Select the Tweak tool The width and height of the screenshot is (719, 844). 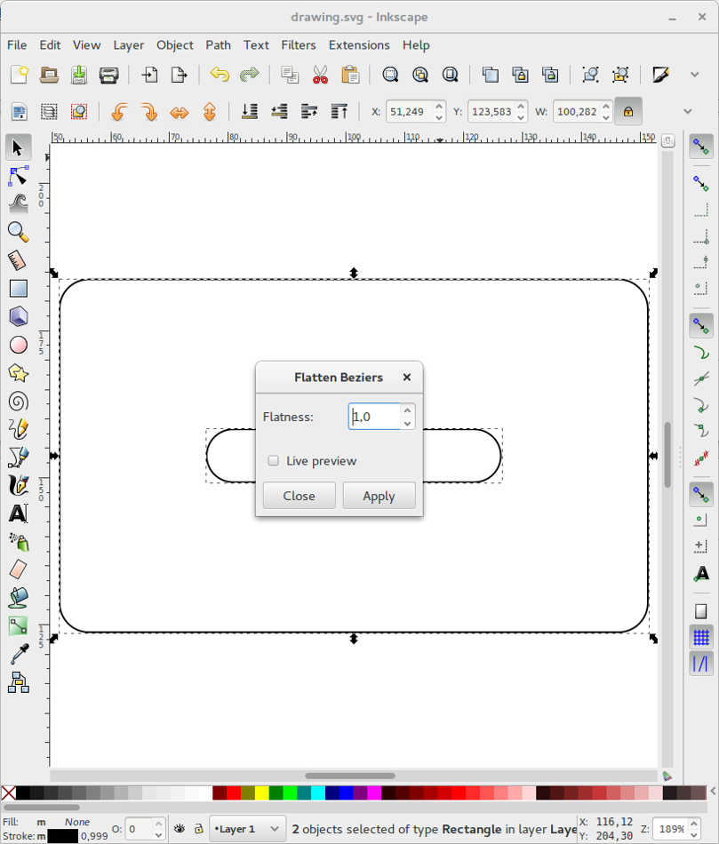point(19,204)
